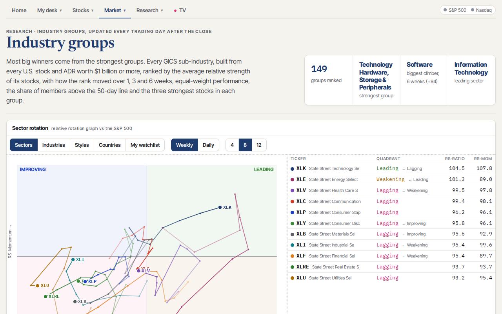Expand the Stocks dropdown menu

click(83, 10)
